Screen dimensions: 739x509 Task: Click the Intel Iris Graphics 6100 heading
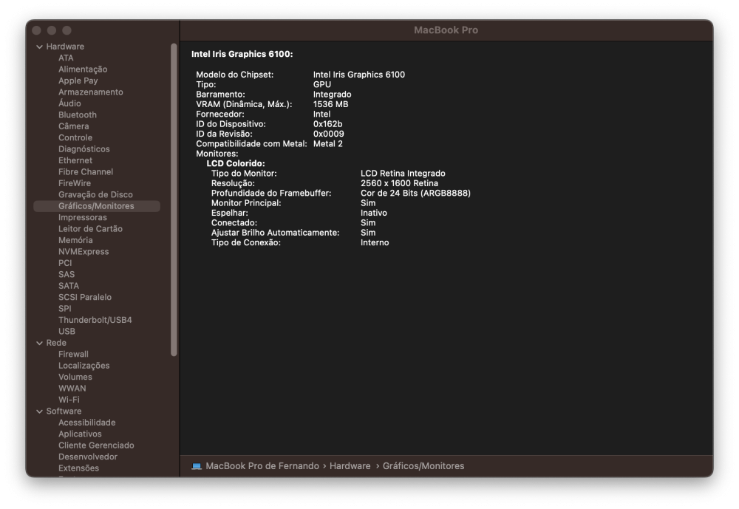(242, 54)
